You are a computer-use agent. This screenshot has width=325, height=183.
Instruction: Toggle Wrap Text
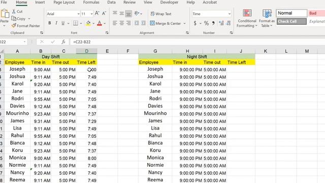point(161,14)
